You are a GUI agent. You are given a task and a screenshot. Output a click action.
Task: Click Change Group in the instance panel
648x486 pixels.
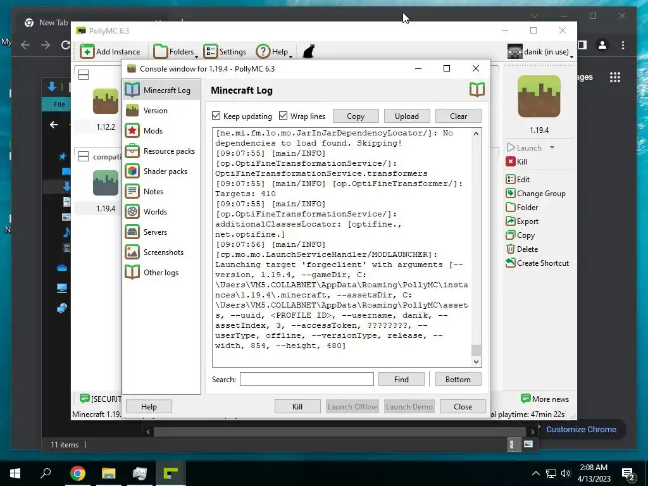[535, 194]
